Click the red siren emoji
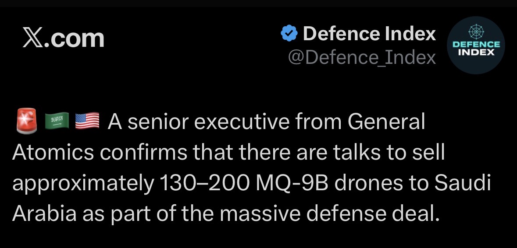This screenshot has height=248, width=517. (27, 122)
